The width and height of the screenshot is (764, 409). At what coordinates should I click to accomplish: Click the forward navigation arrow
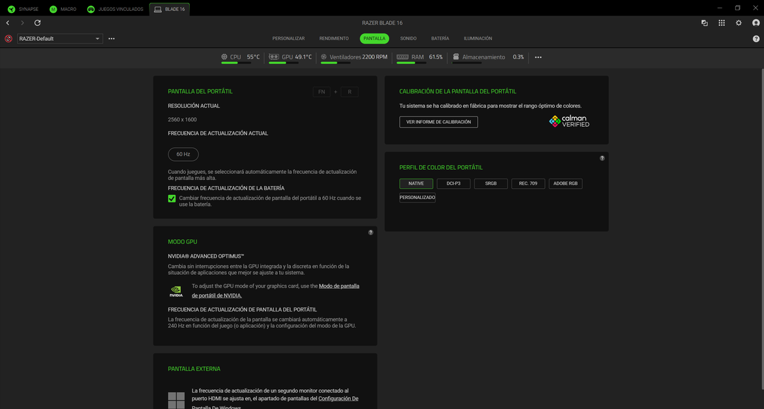[x=23, y=23]
